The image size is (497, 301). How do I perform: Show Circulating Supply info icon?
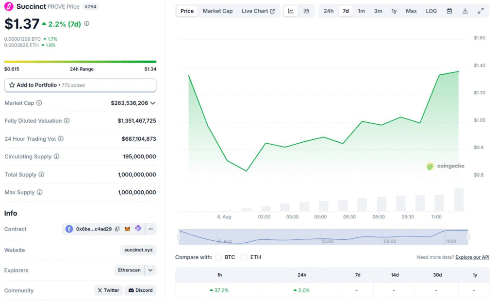pyautogui.click(x=56, y=157)
